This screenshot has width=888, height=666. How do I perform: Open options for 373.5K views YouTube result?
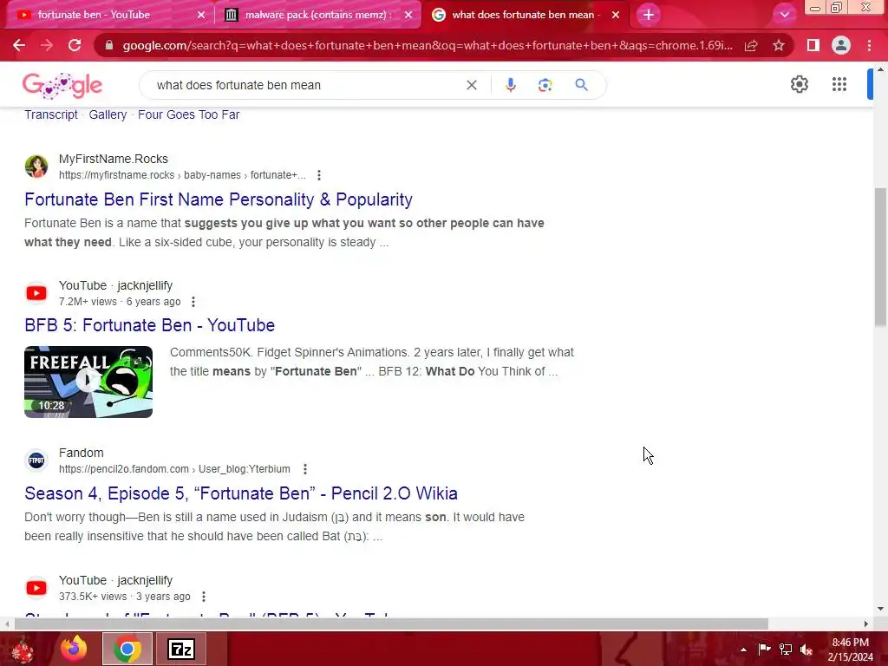tap(203, 597)
